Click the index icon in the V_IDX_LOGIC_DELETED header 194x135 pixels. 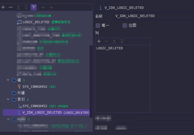click(x=101, y=8)
